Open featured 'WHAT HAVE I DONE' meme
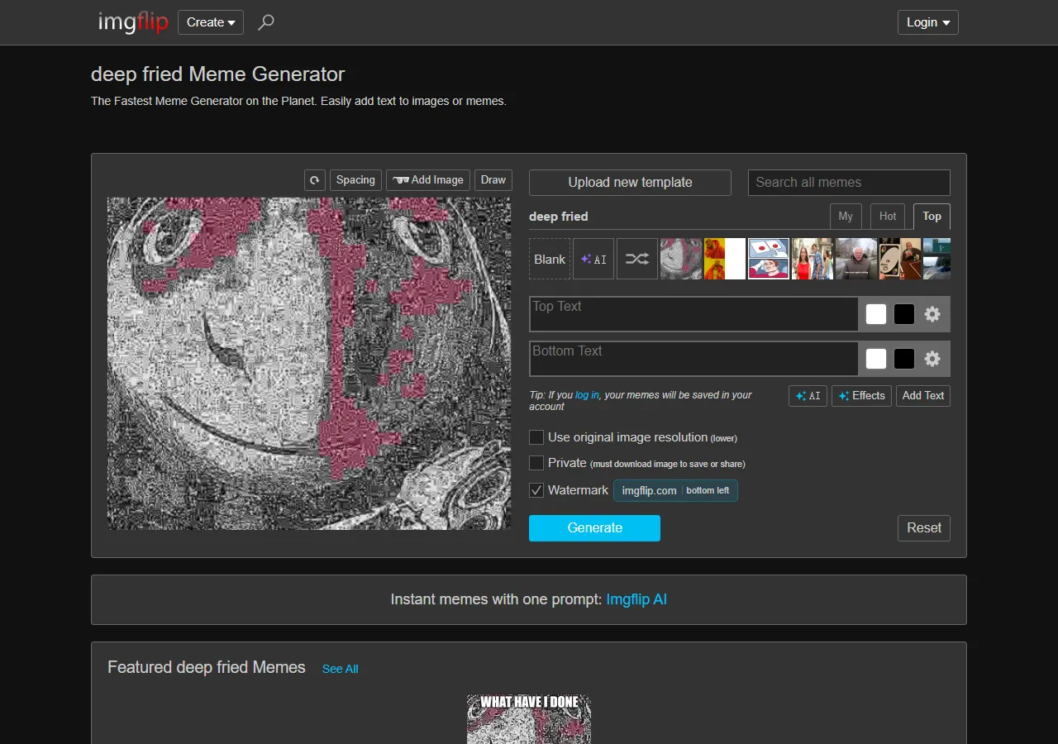The height and width of the screenshot is (744, 1058). pos(529,719)
